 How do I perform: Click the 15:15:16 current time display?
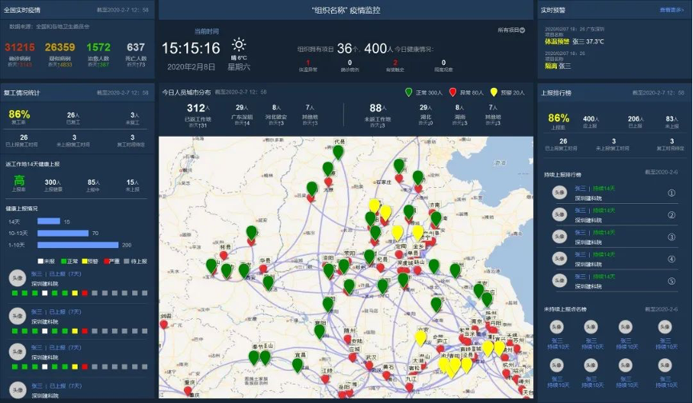190,48
